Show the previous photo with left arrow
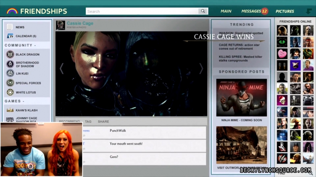316x177 pixels. coord(62,69)
